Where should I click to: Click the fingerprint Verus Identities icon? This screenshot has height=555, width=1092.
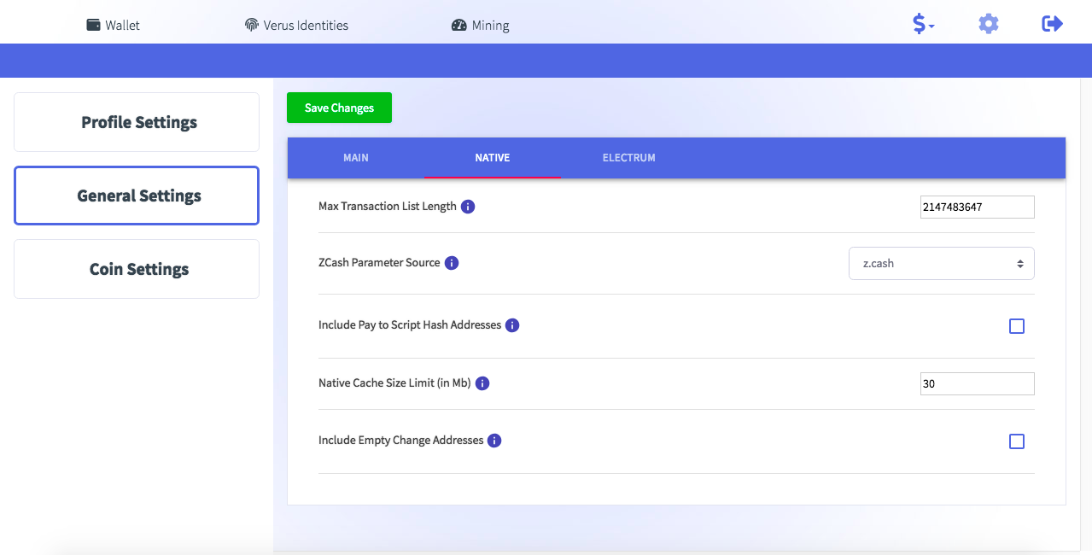point(251,25)
